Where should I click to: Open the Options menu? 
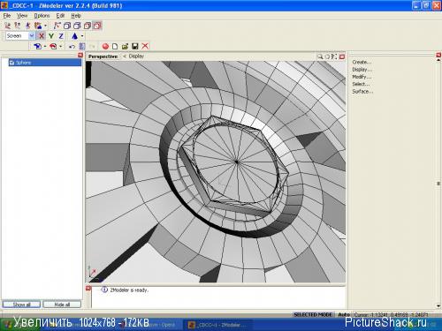42,16
